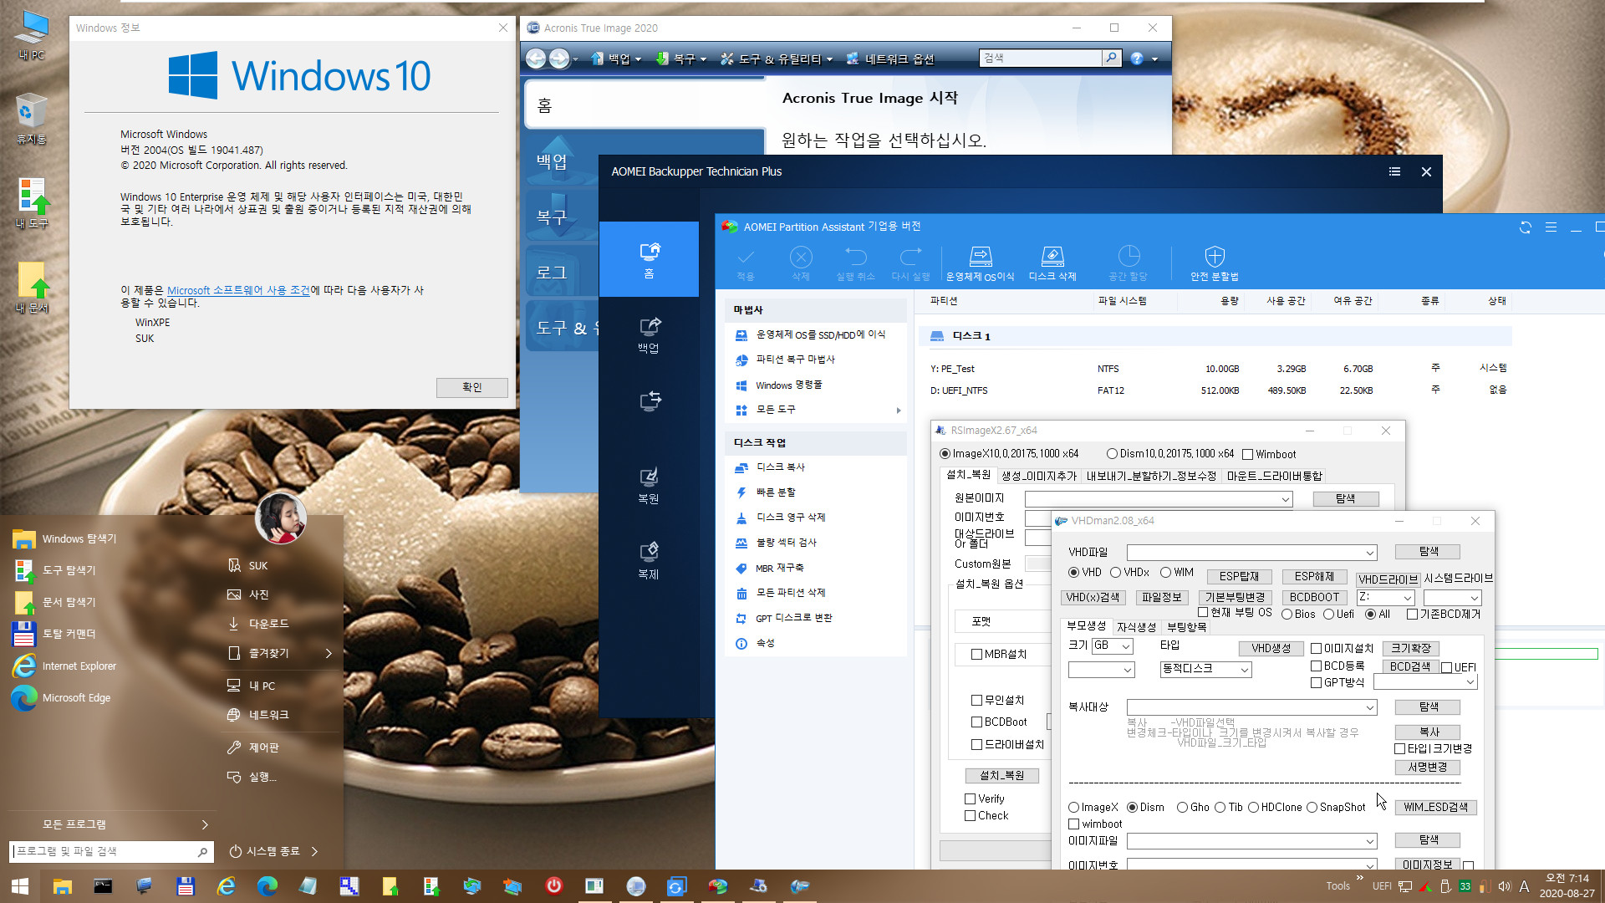This screenshot has height=903, width=1605.
Task: Open File Explorer from taskbar
Action: (62, 886)
